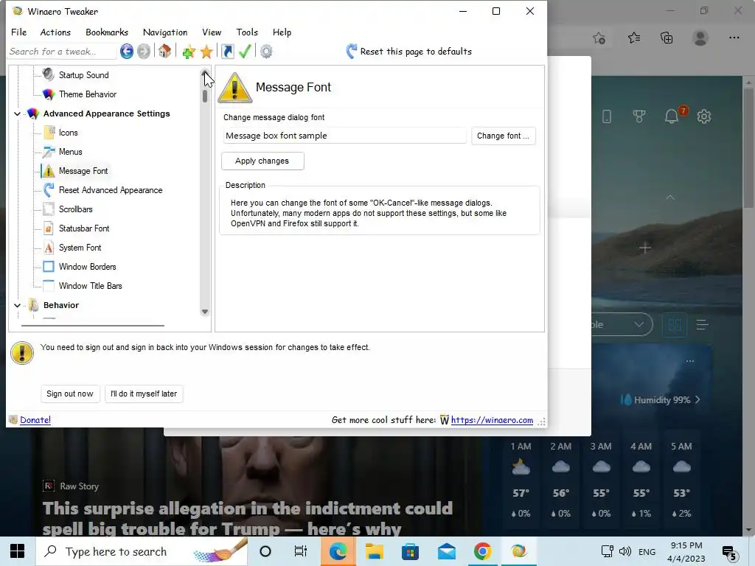The image size is (755, 566).
Task: Click the Icons tree entry icon
Action: [x=49, y=133]
